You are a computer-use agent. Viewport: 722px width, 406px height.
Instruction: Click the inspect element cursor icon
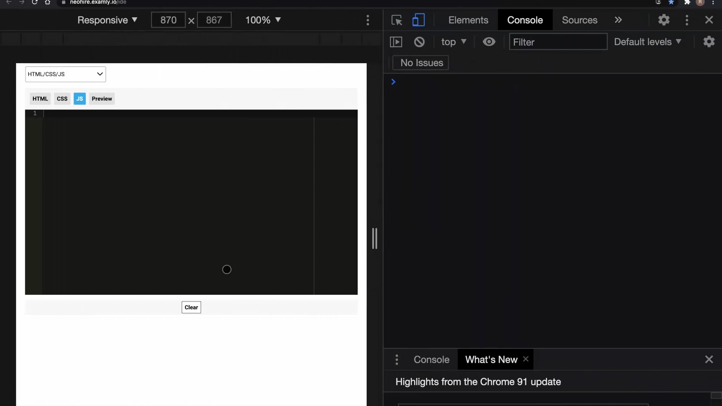(397, 20)
